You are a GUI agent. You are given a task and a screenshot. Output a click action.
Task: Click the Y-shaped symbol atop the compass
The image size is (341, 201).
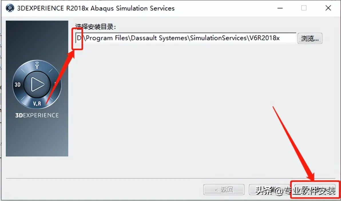point(37,65)
